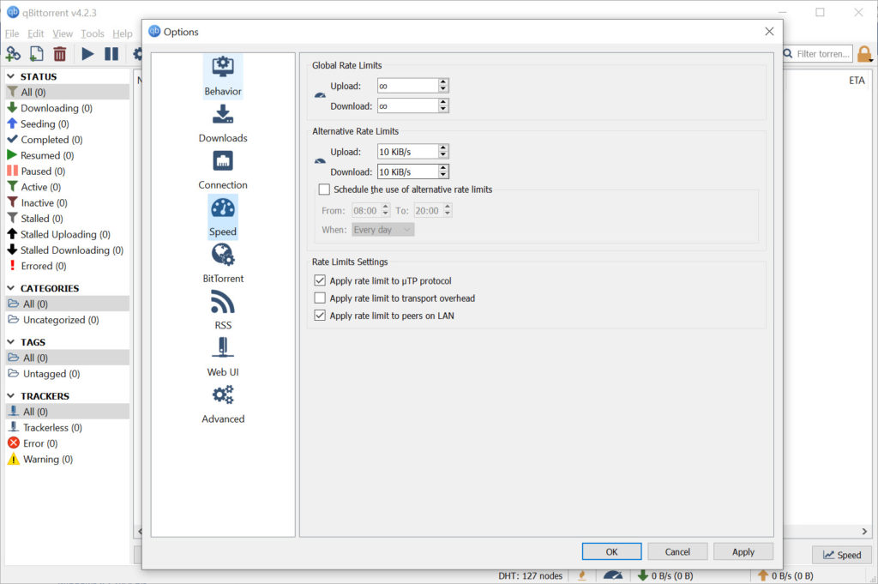Click the alternative Download 10 KiB/s field

pos(407,172)
